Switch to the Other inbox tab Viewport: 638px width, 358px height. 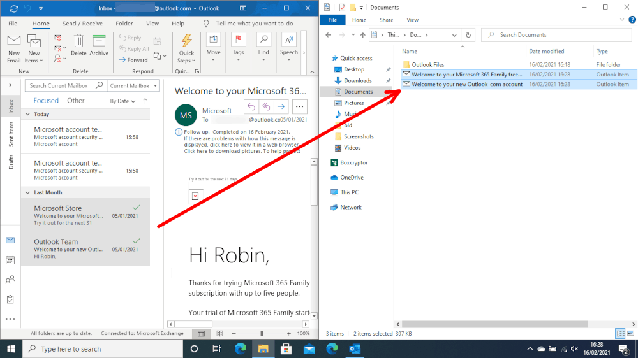point(76,101)
